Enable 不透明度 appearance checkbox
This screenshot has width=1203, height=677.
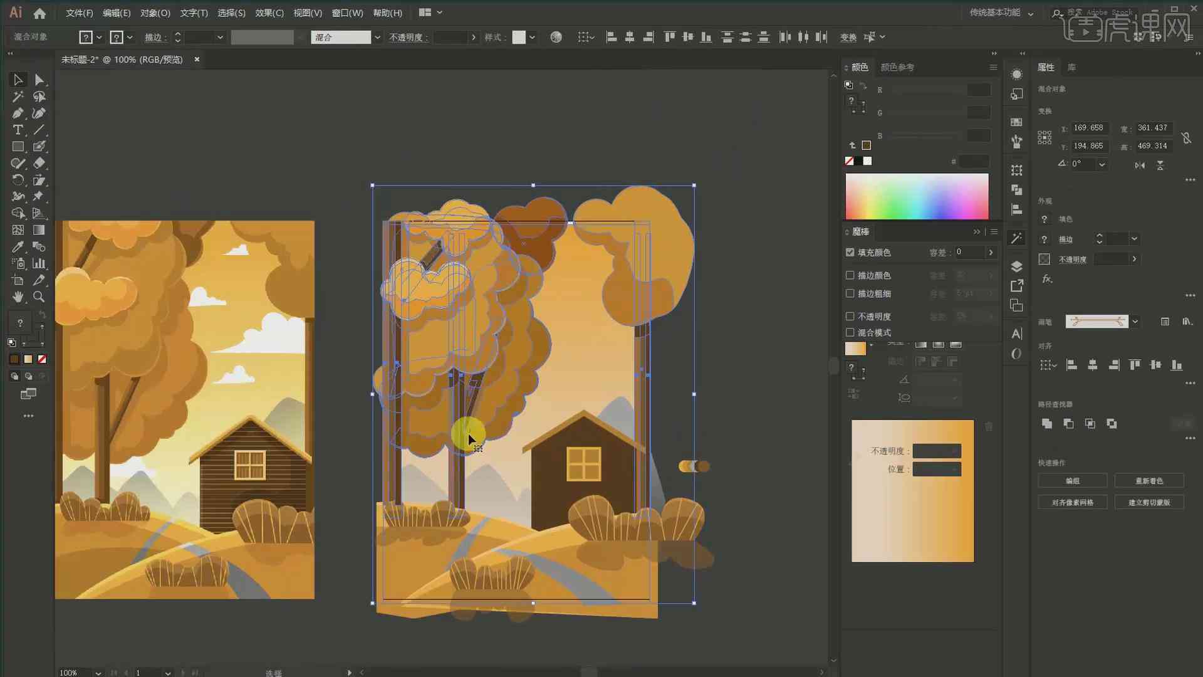tap(850, 316)
